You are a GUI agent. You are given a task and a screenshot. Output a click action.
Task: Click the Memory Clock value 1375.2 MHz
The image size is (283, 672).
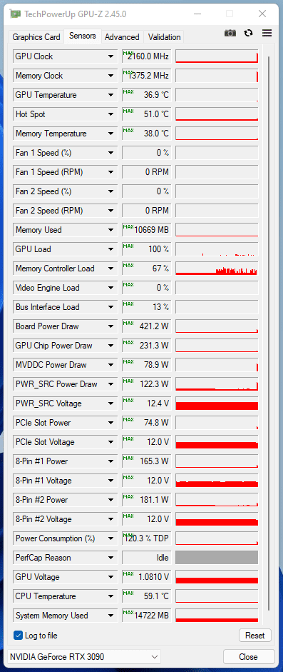tap(147, 76)
